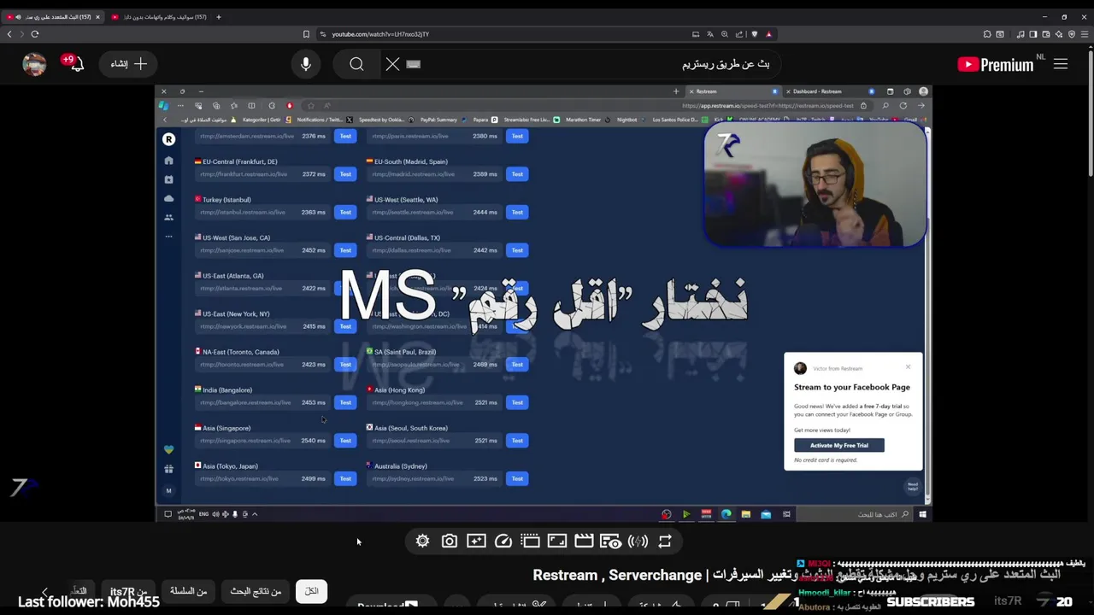The height and width of the screenshot is (615, 1094).
Task: Click the chip row left chevron arrow
Action: 44,591
